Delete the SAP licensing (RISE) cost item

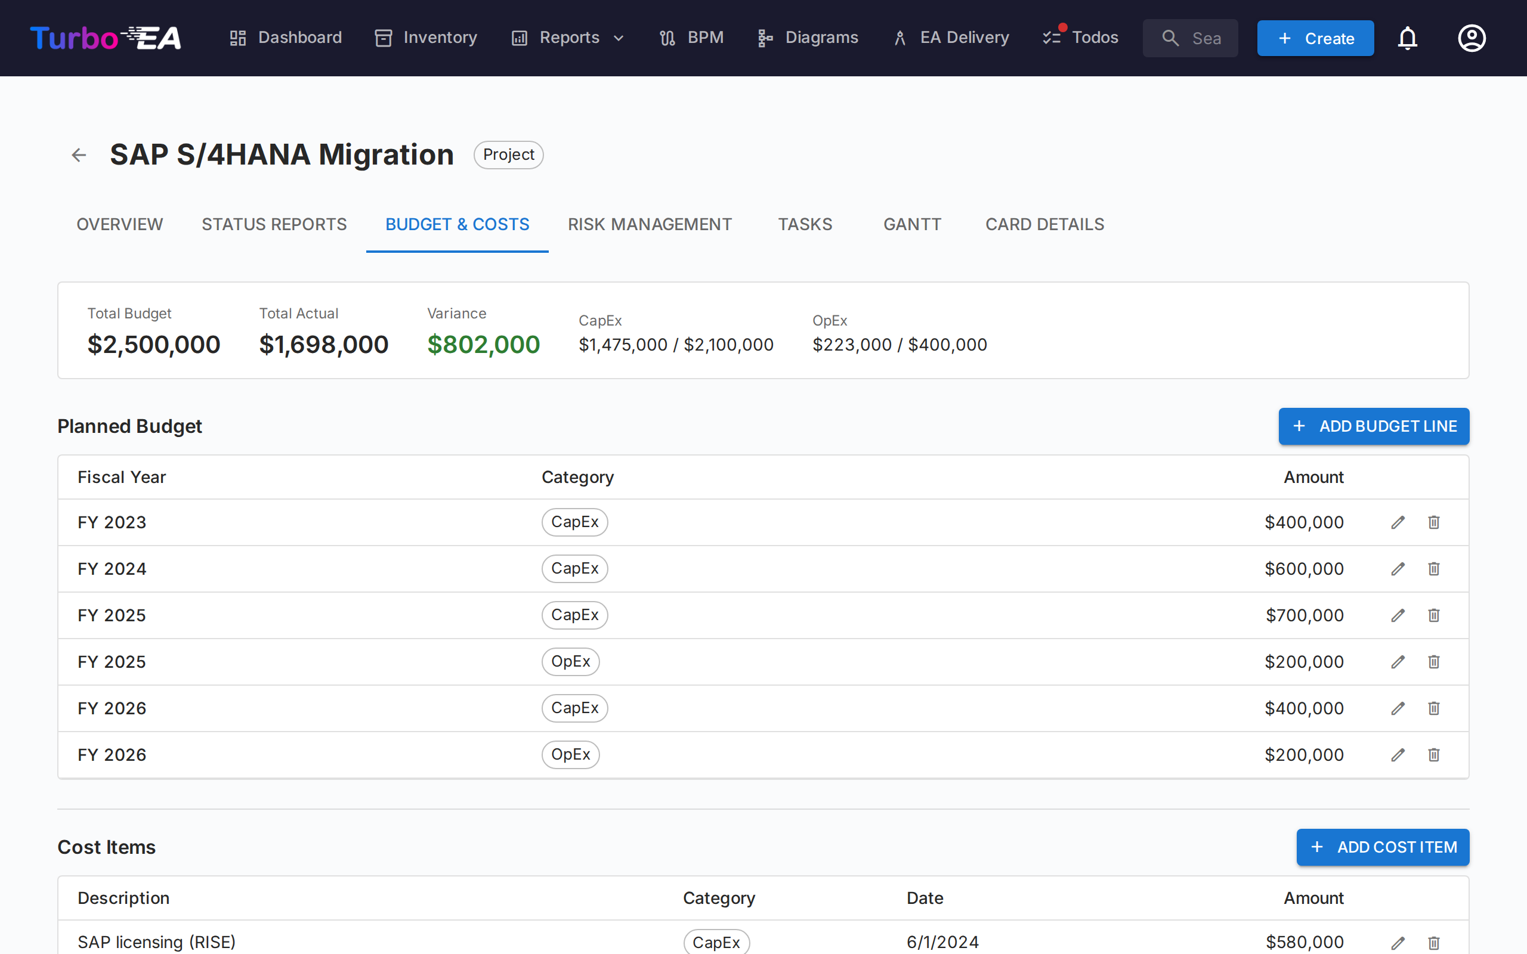[1433, 943]
